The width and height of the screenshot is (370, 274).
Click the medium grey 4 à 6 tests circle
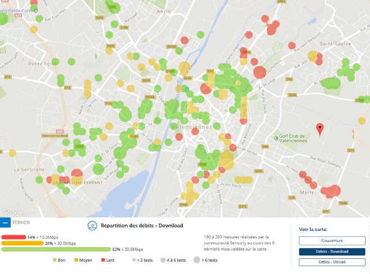[163, 260]
